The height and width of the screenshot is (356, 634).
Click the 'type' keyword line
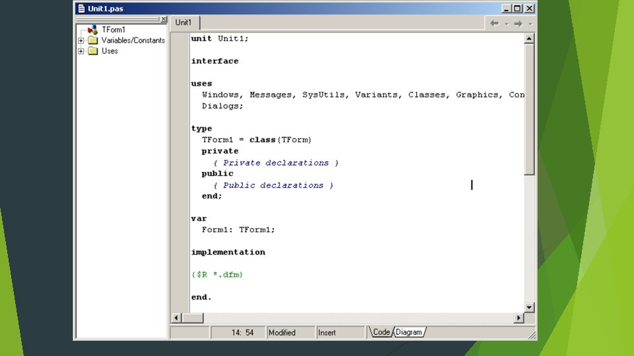click(201, 129)
